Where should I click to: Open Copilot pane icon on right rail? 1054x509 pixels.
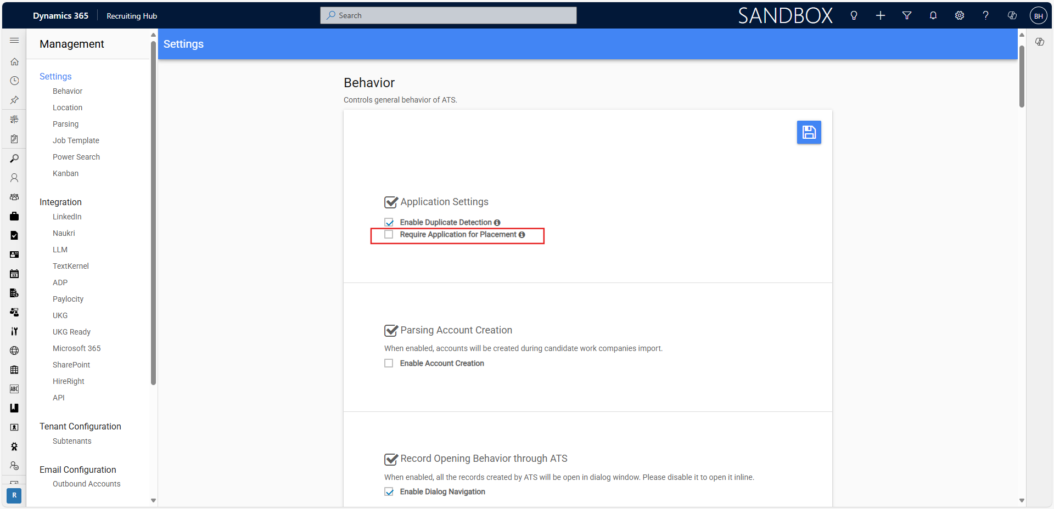coord(1040,42)
